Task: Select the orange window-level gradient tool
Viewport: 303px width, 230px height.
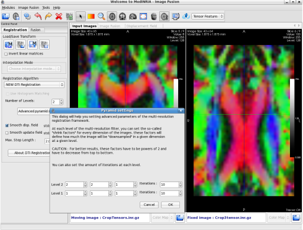Action: [91, 16]
